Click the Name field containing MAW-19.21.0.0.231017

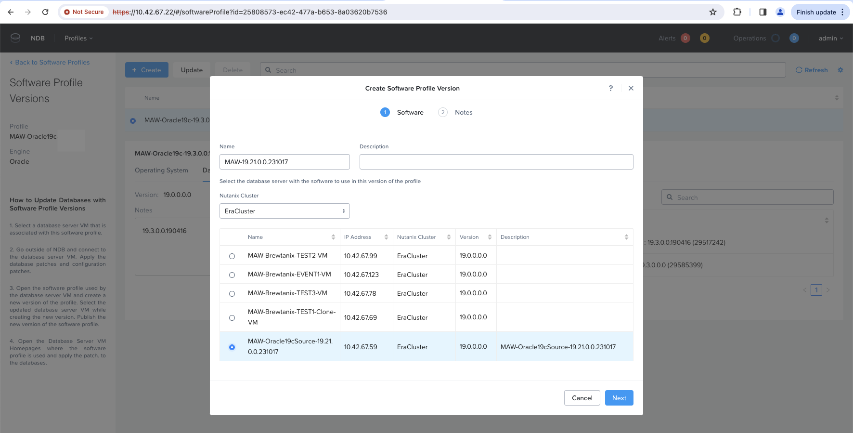[284, 162]
